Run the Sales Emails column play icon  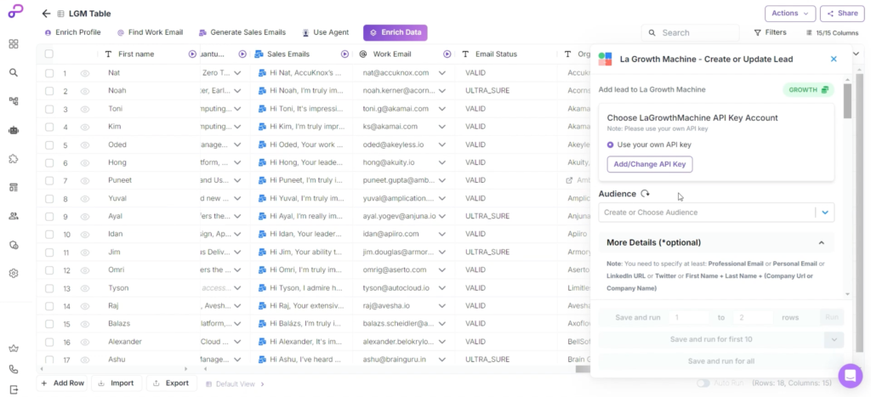tap(242, 54)
